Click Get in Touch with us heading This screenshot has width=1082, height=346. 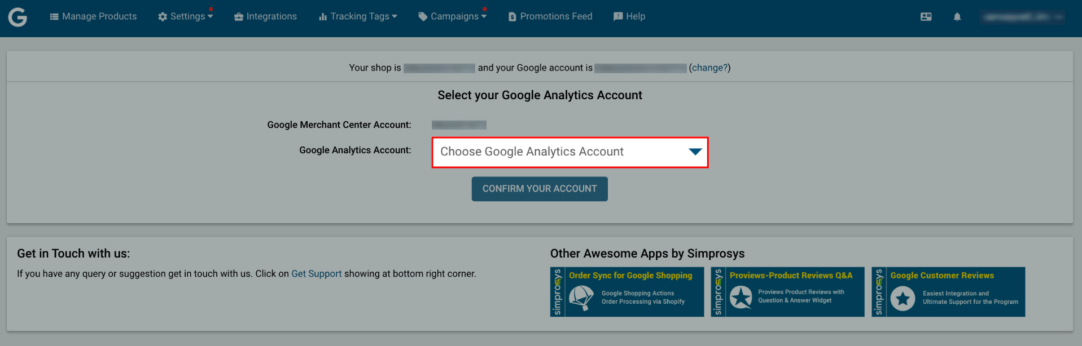73,254
